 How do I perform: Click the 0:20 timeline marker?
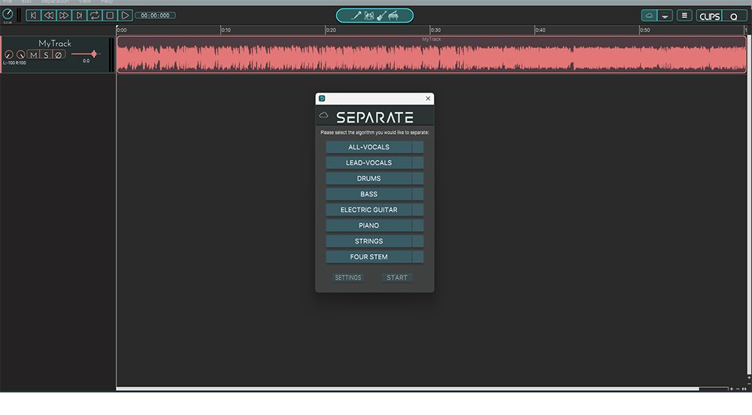[x=330, y=30]
